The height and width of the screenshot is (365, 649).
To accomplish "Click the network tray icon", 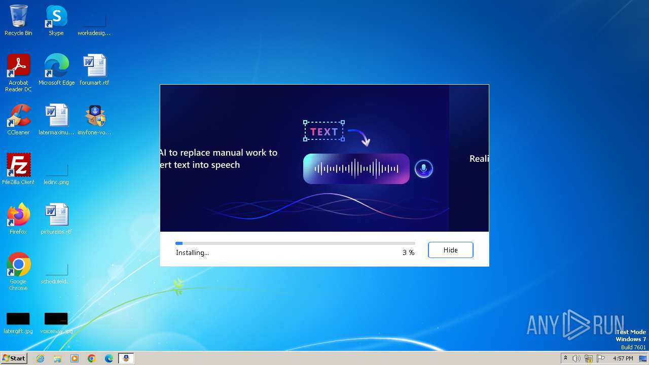I will click(589, 358).
